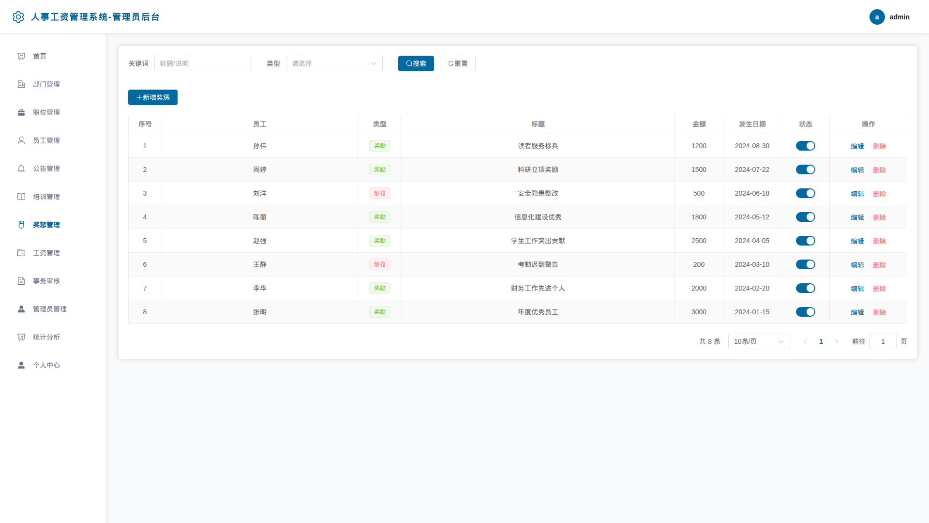Open 事务审核 menu item
This screenshot has width=929, height=523.
(x=53, y=281)
